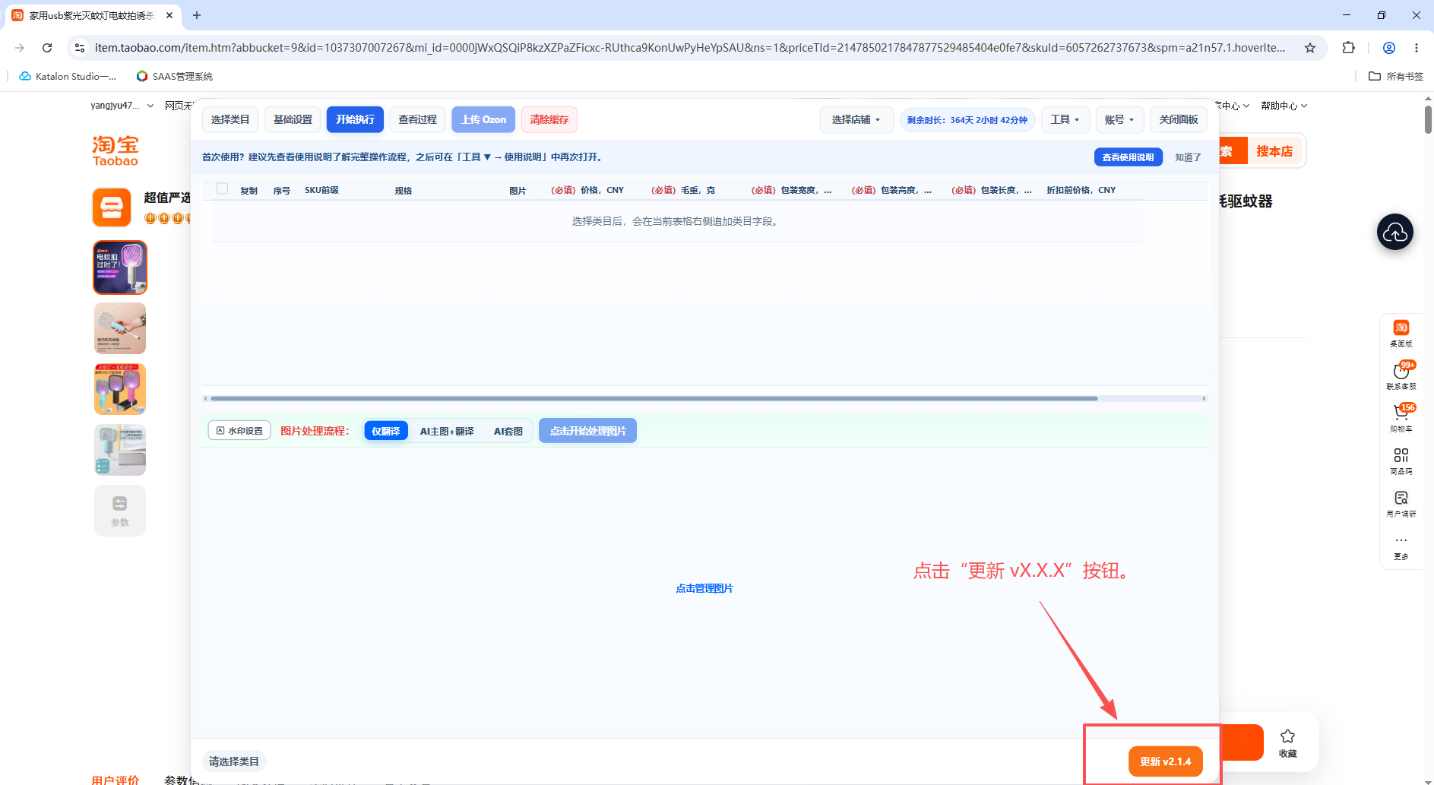Image resolution: width=1434 pixels, height=785 pixels.
Task: Open the user survey sidebar icon
Action: [x=1401, y=503]
